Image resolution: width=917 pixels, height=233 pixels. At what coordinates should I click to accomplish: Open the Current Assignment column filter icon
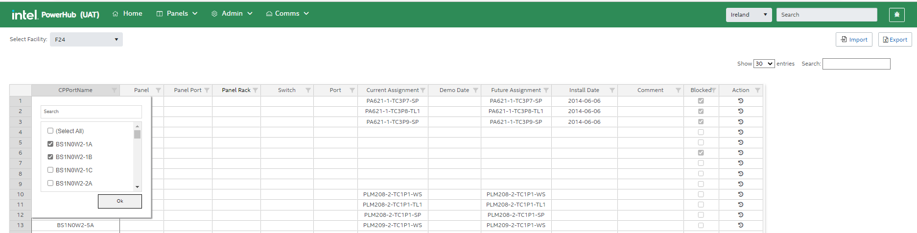[423, 90]
